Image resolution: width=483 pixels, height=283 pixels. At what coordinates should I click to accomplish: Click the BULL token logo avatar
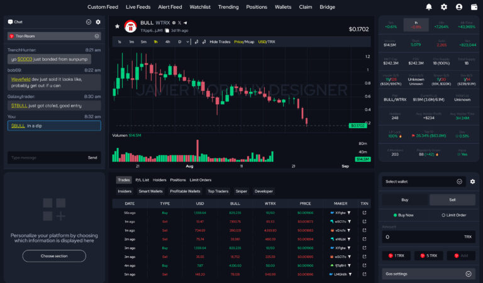pyautogui.click(x=130, y=26)
